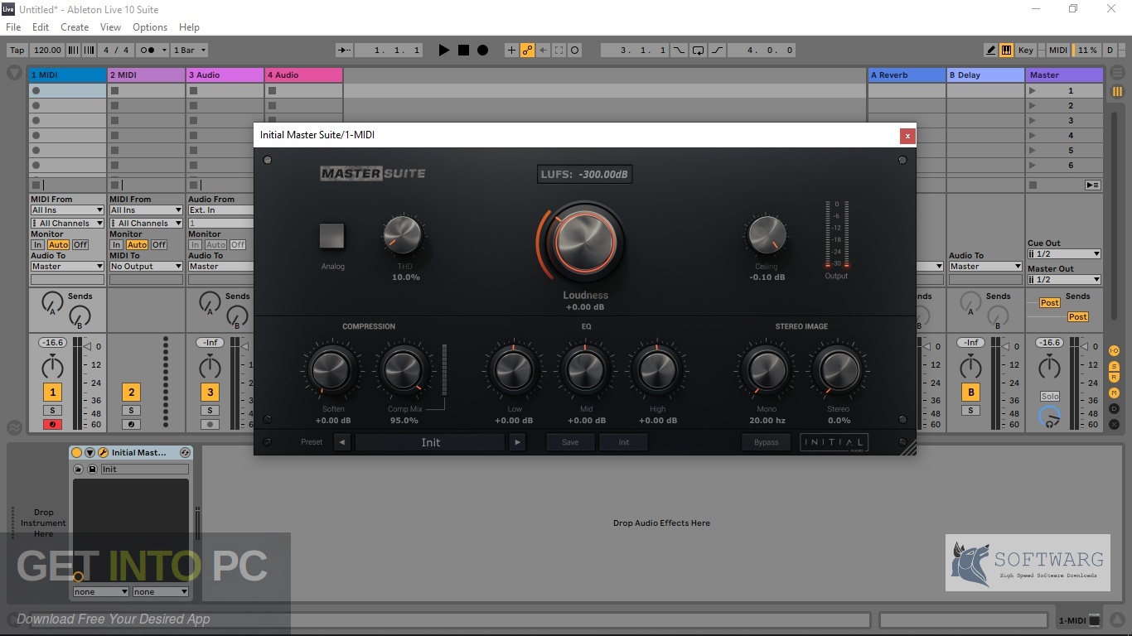Toggle the Key map mode button
Viewport: 1132px width, 636px height.
1026,50
